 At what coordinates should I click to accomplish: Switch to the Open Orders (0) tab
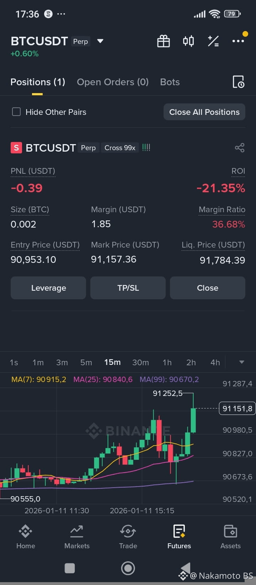coord(113,82)
